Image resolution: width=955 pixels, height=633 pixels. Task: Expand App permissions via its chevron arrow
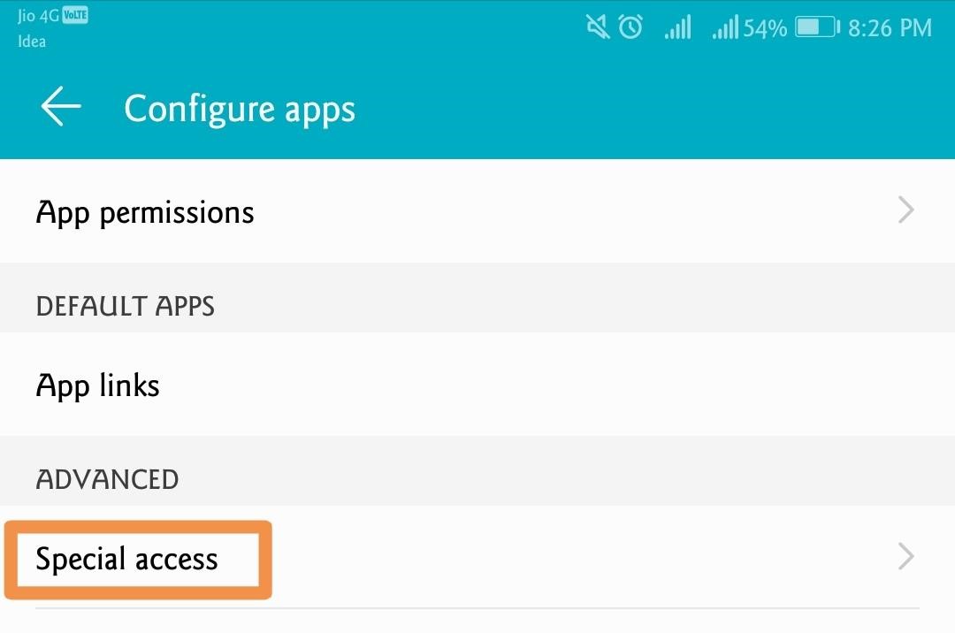coord(905,210)
